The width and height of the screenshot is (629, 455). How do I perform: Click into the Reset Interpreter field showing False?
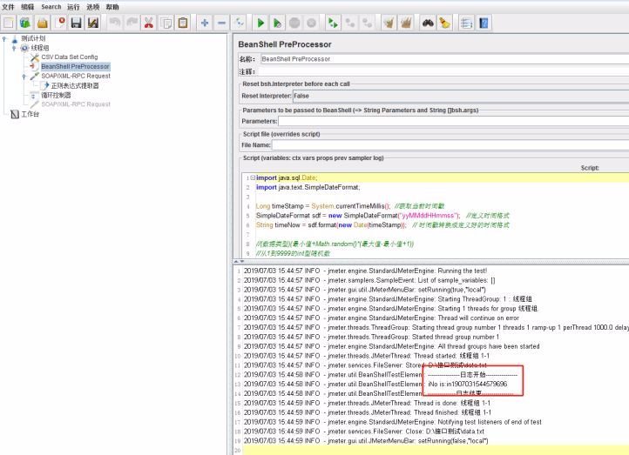click(x=461, y=96)
